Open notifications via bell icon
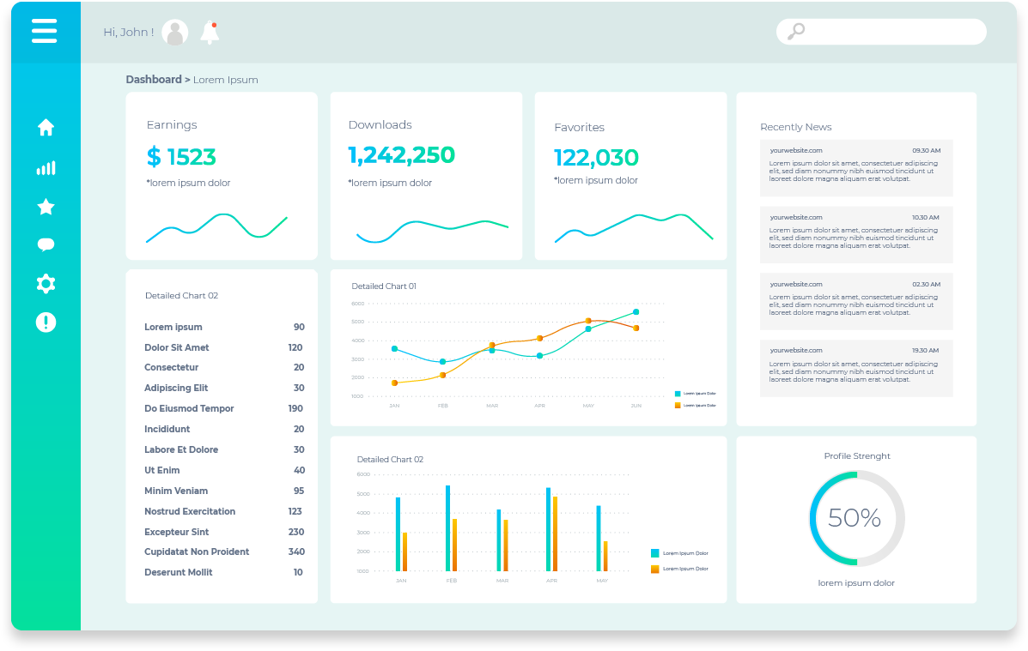1028x651 pixels. [x=210, y=32]
